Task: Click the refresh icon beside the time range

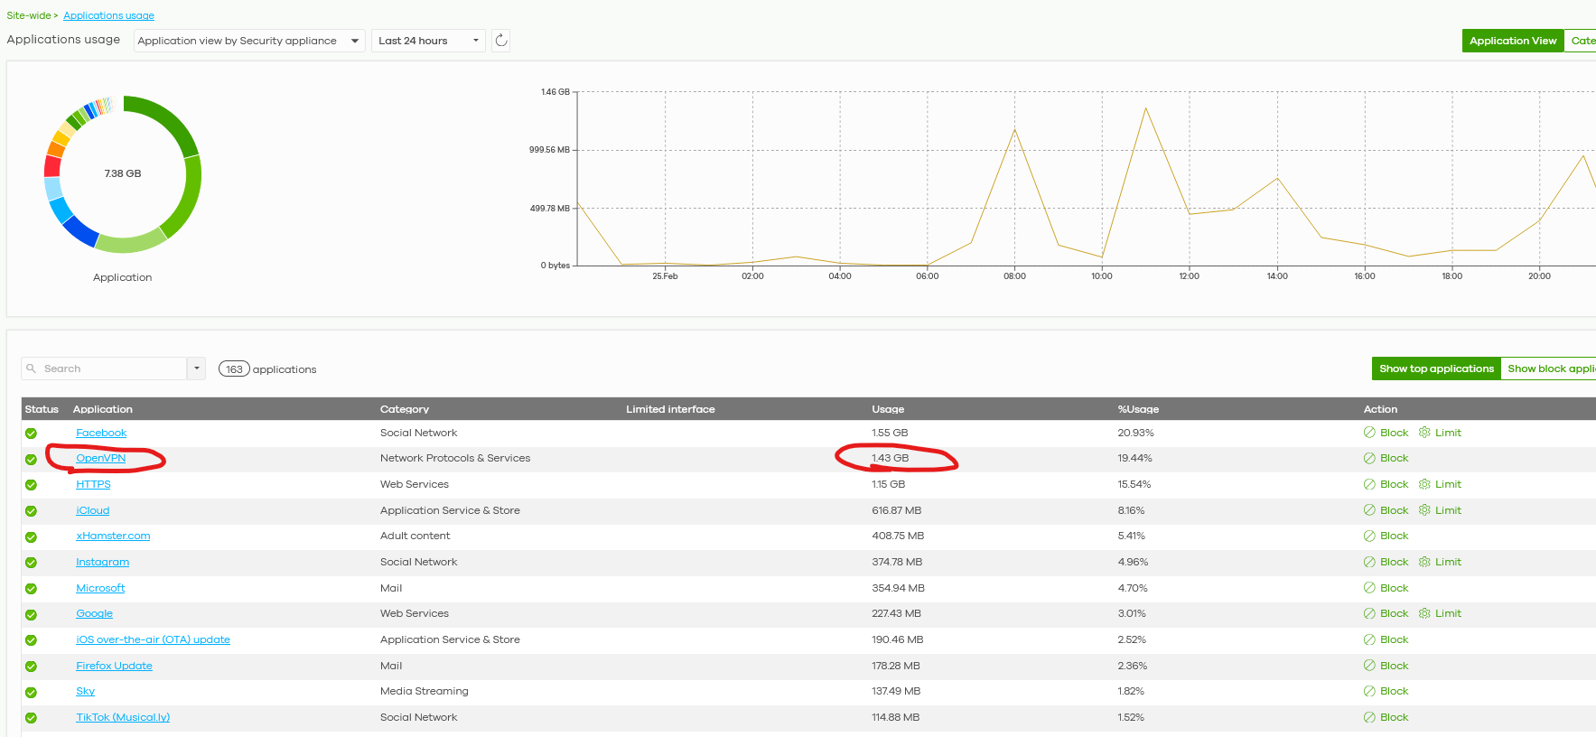Action: click(501, 41)
